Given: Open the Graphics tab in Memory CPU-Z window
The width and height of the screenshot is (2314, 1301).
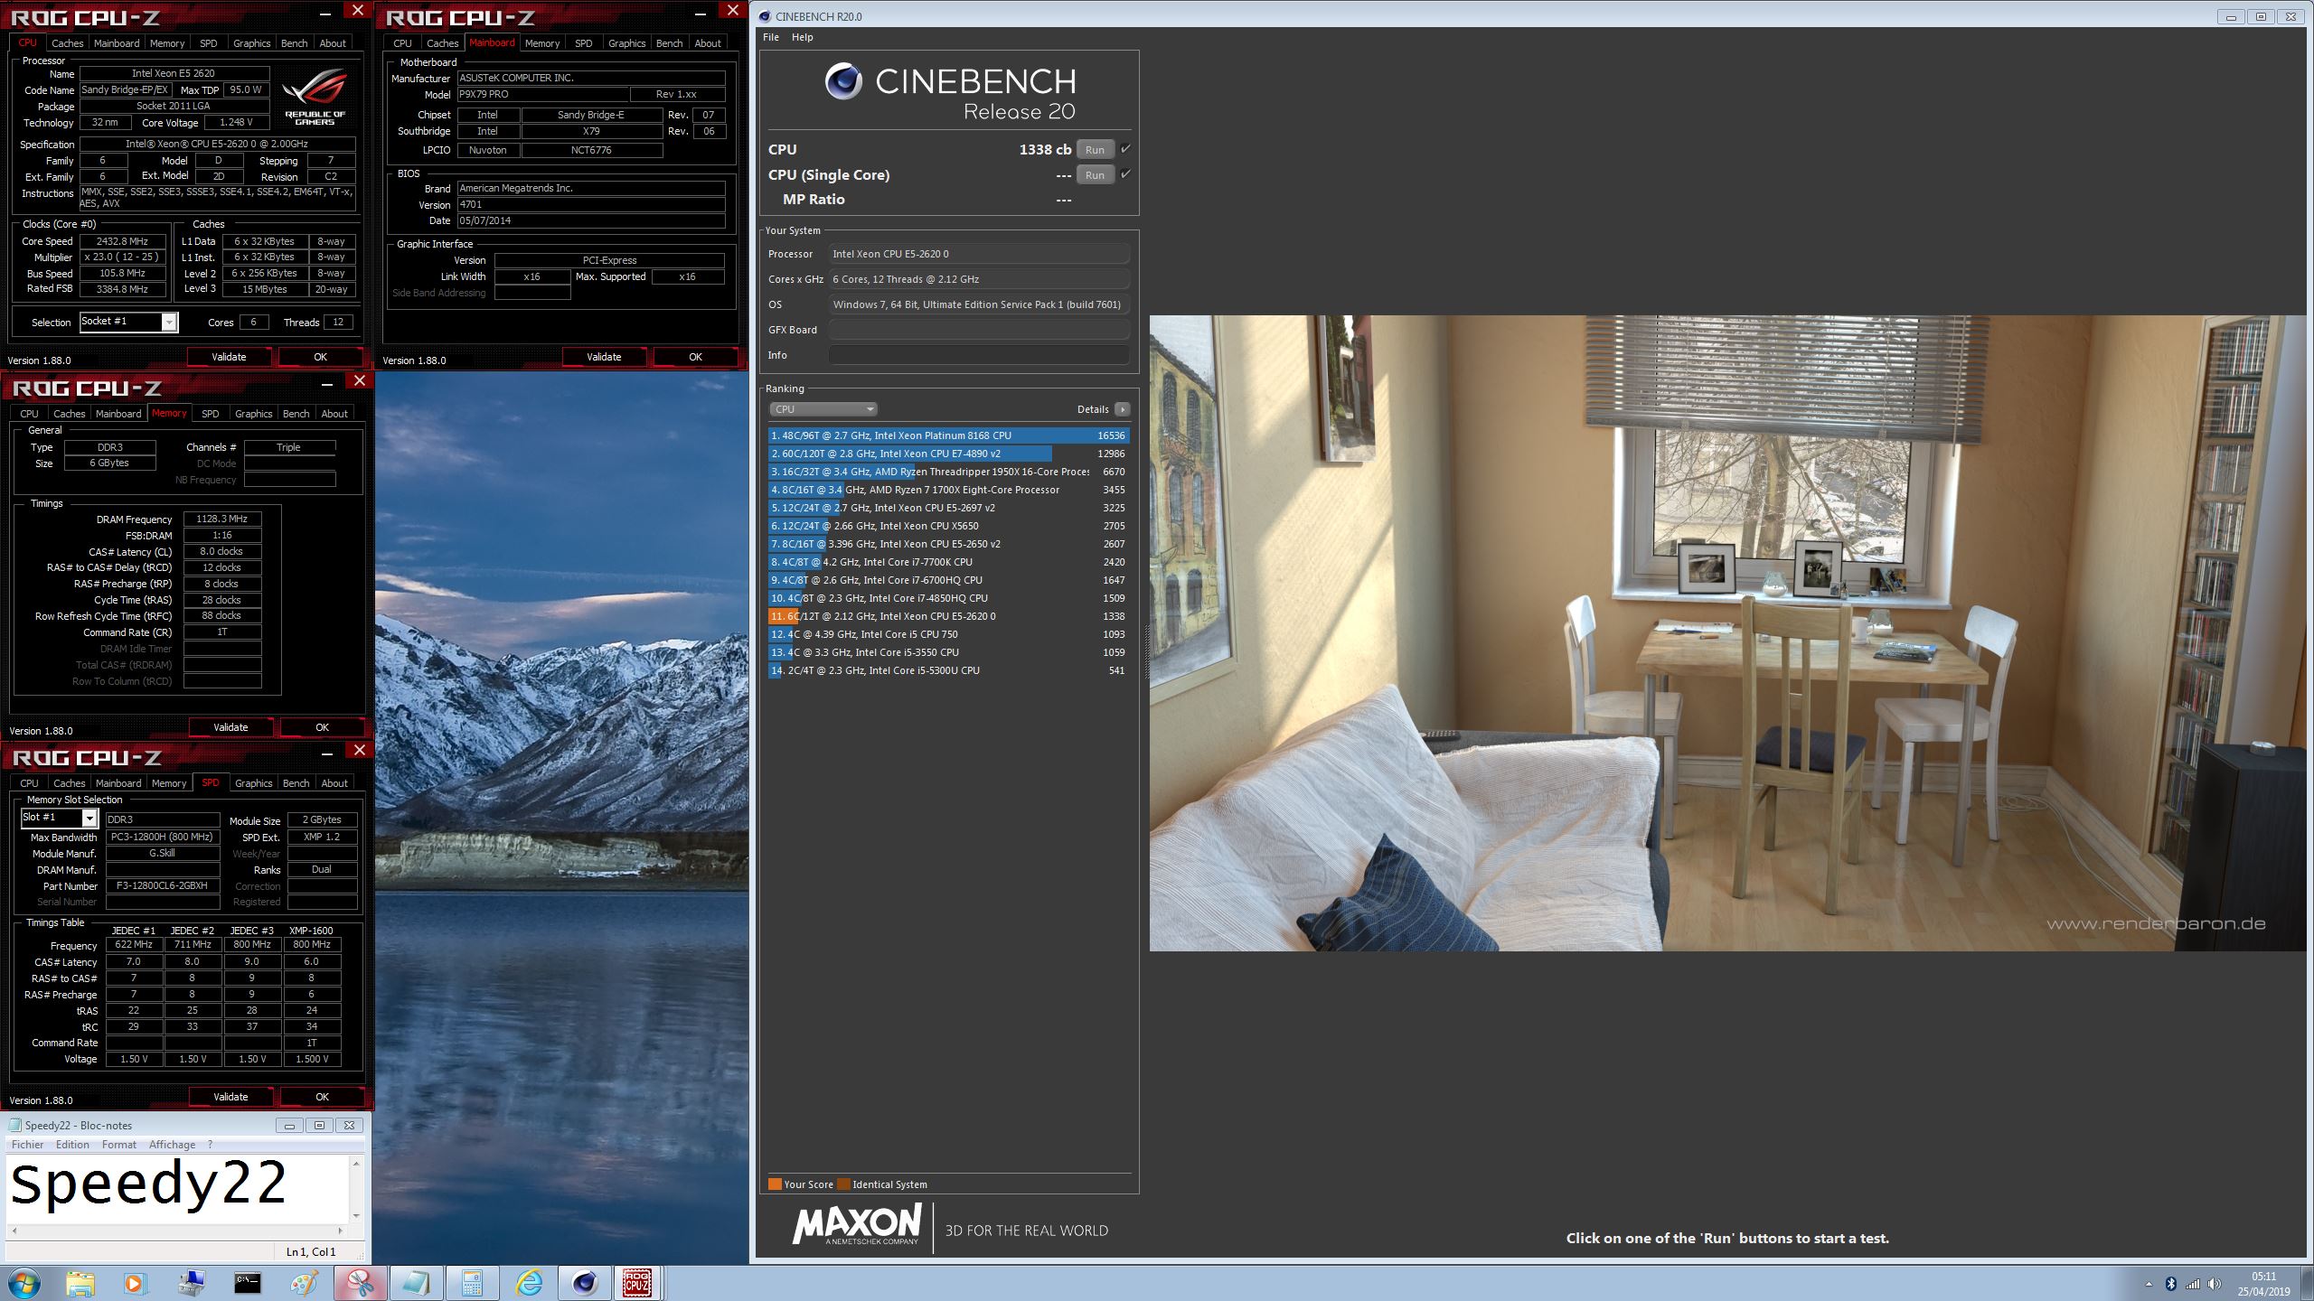Looking at the screenshot, I should pos(253,414).
